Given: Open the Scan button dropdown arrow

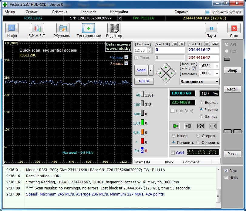Looking at the screenshot, I should click(x=151, y=70).
